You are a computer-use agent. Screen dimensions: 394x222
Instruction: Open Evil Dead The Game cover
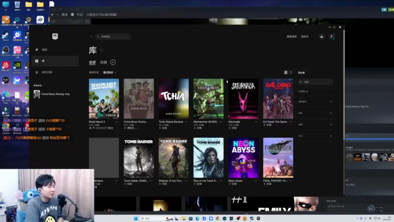click(278, 98)
